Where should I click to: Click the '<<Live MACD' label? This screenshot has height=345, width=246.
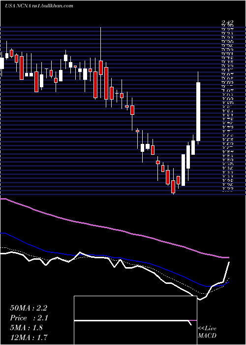point(207,332)
